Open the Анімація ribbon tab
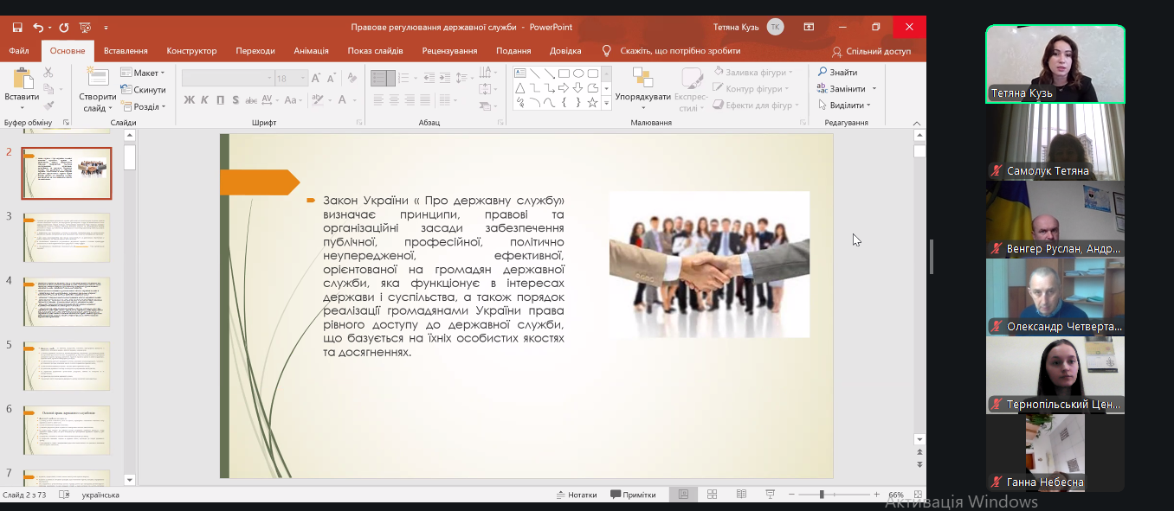The height and width of the screenshot is (511, 1174). [311, 51]
